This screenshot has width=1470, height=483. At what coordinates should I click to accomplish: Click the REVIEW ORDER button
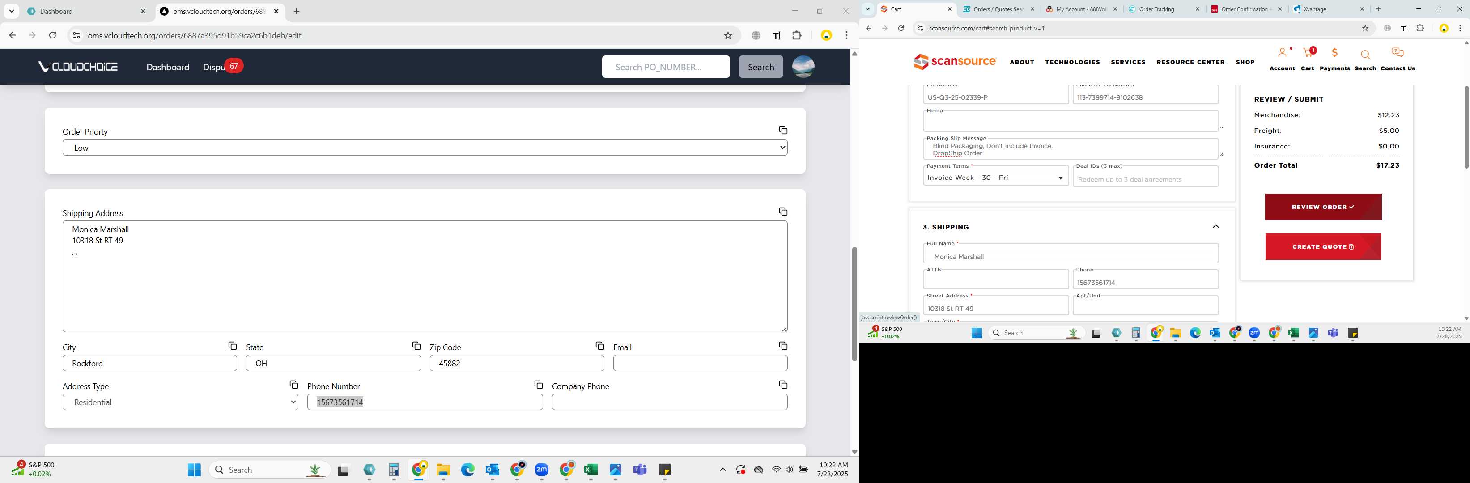pyautogui.click(x=1323, y=207)
